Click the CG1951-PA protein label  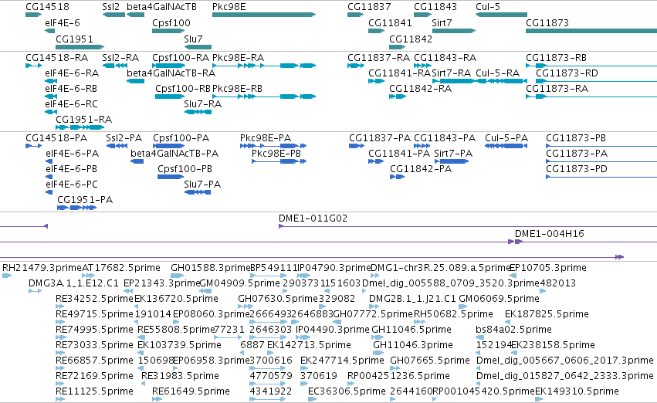[85, 200]
